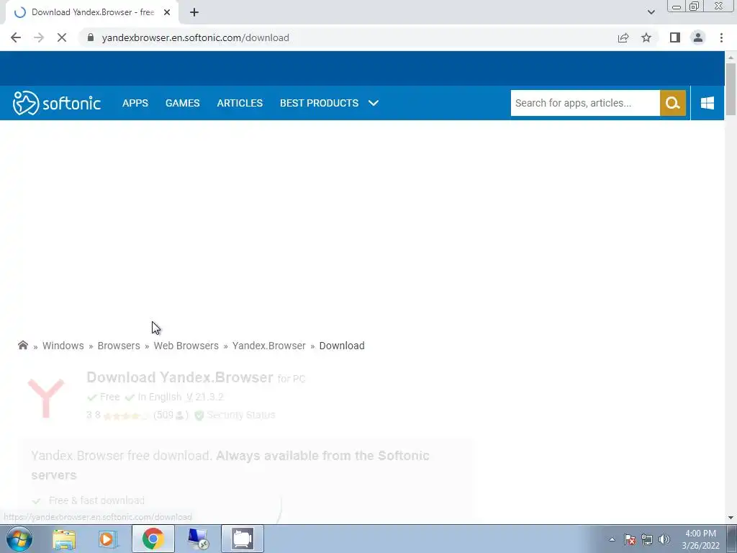Click the forward navigation arrow
737x553 pixels.
[x=39, y=37]
